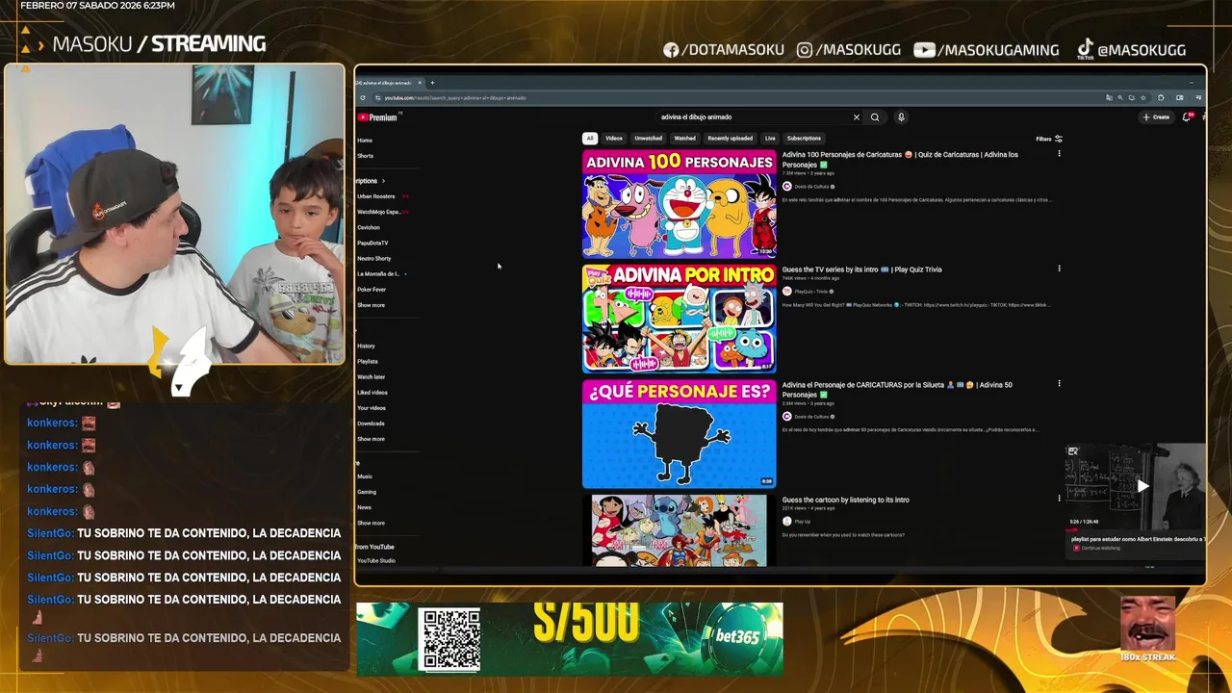Open Cevichon subscription
Viewport: 1232px width, 693px height.
(369, 227)
